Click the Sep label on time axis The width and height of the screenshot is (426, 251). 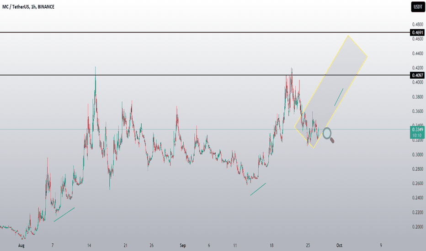[x=183, y=246]
